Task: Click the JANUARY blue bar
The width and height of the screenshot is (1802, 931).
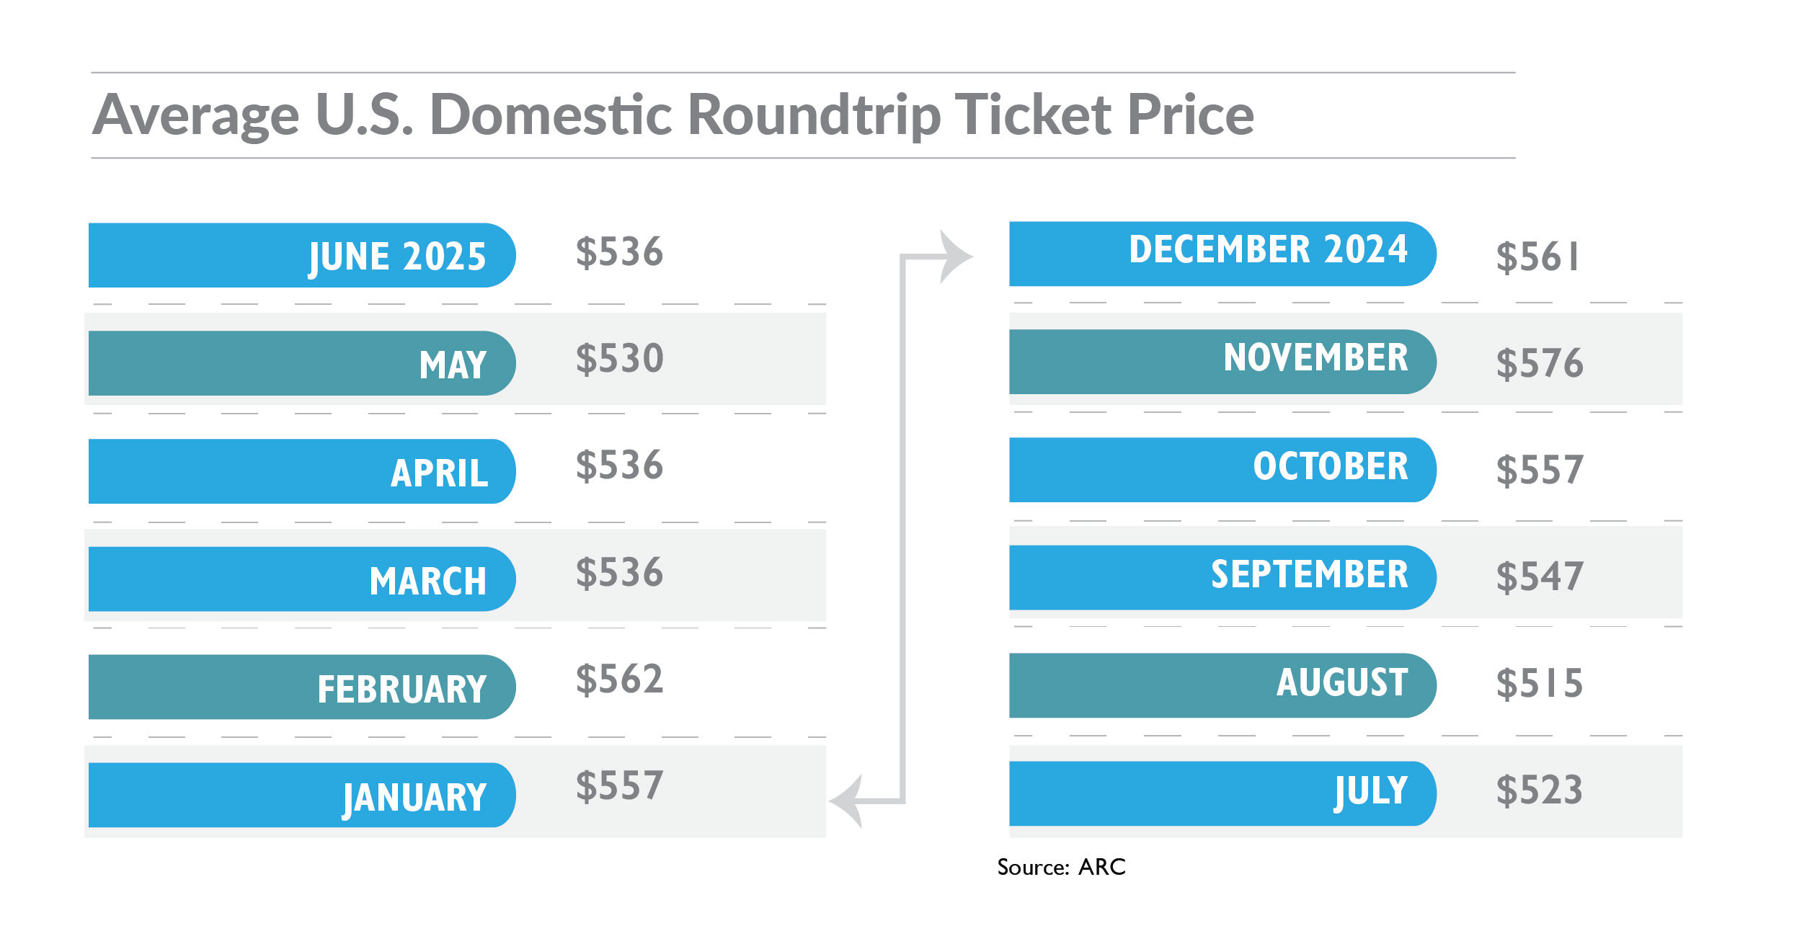Action: [x=302, y=795]
